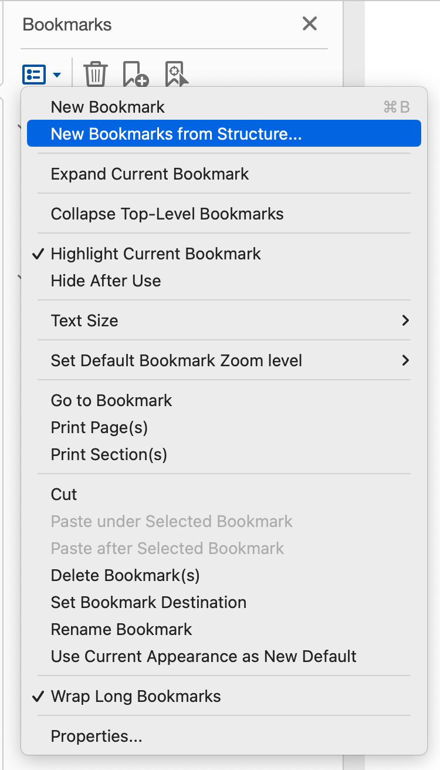Click the dropdown arrow beside the options icon

click(56, 75)
